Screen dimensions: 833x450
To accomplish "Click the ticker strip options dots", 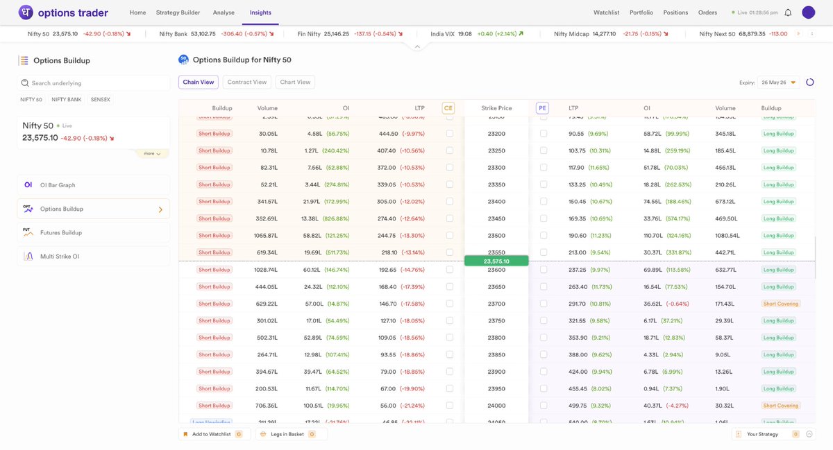I will coord(812,33).
